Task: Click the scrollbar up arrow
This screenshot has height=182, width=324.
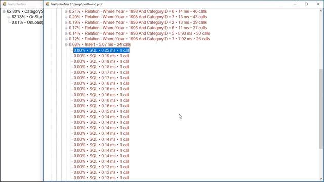Action: click(x=321, y=11)
